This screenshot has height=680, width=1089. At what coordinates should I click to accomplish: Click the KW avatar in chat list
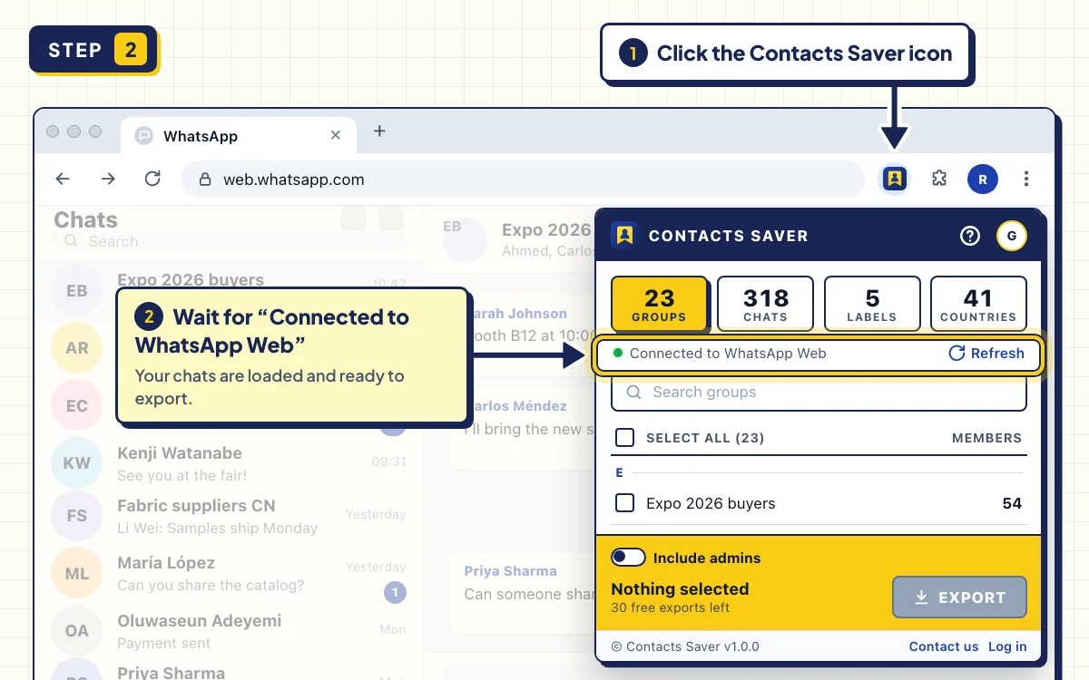(76, 462)
